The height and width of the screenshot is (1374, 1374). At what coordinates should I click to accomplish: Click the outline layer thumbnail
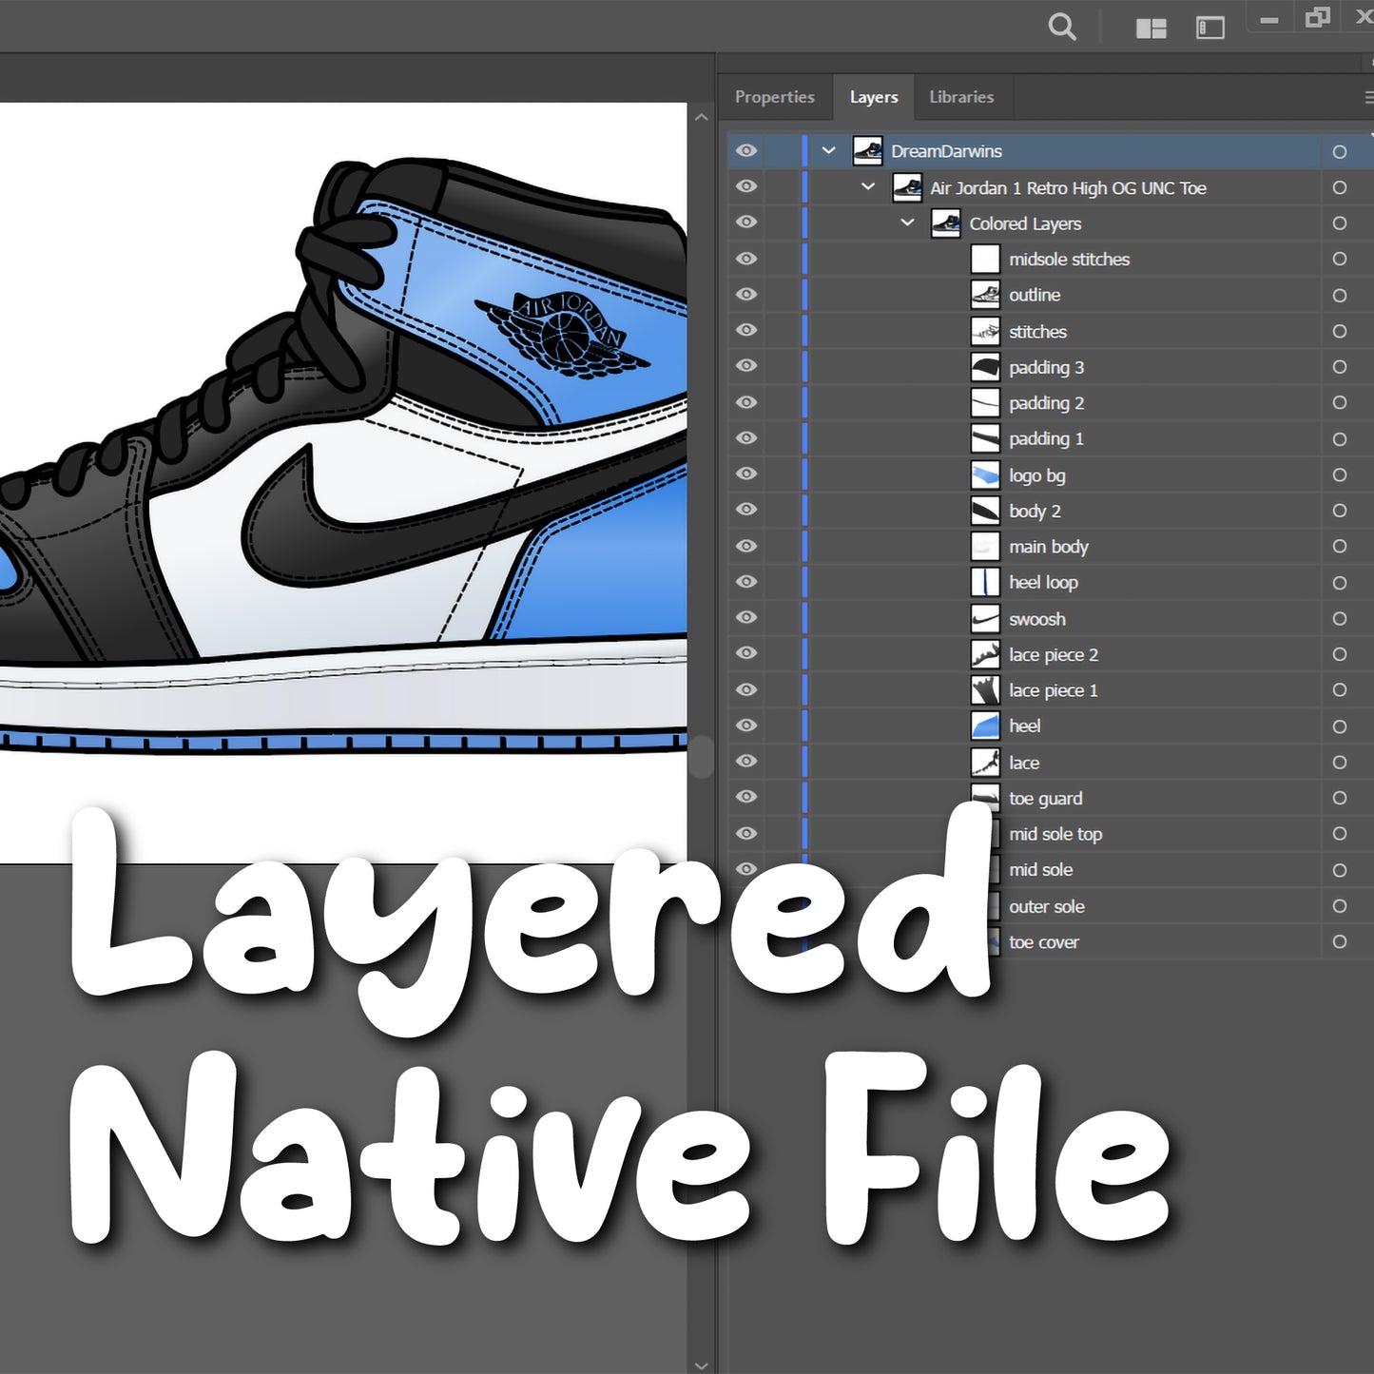[985, 295]
